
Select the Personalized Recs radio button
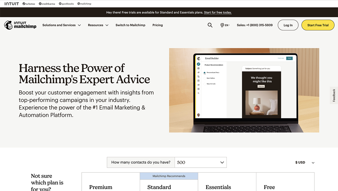point(204,73)
